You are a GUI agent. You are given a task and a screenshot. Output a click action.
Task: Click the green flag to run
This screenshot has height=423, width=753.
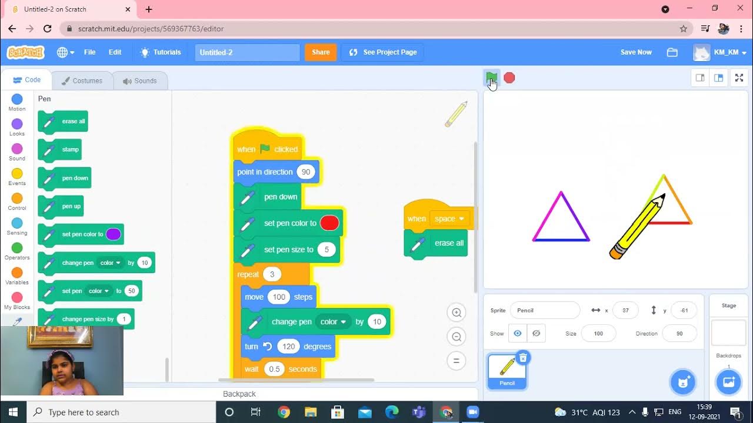click(x=491, y=78)
